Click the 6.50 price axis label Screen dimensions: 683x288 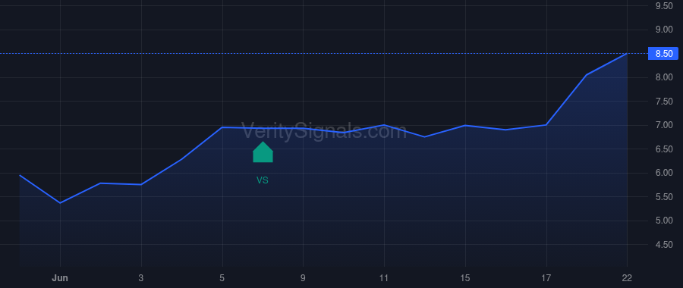(x=664, y=149)
